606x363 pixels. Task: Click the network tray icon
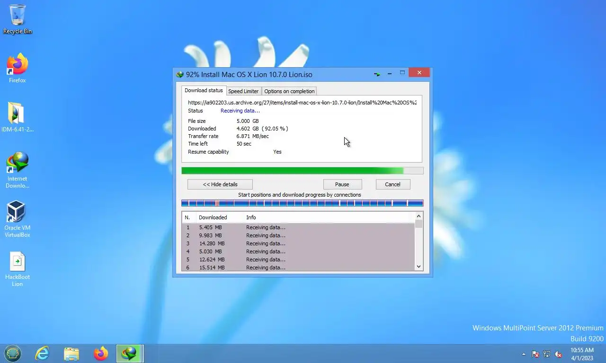pos(547,354)
